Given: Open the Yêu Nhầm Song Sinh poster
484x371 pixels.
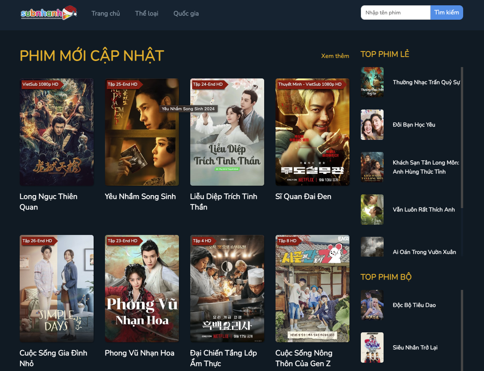Looking at the screenshot, I should (142, 132).
